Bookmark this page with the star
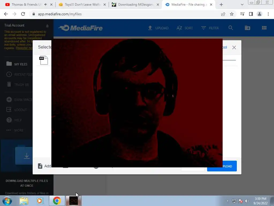Viewport: 274px width, 206px height. pos(232,14)
